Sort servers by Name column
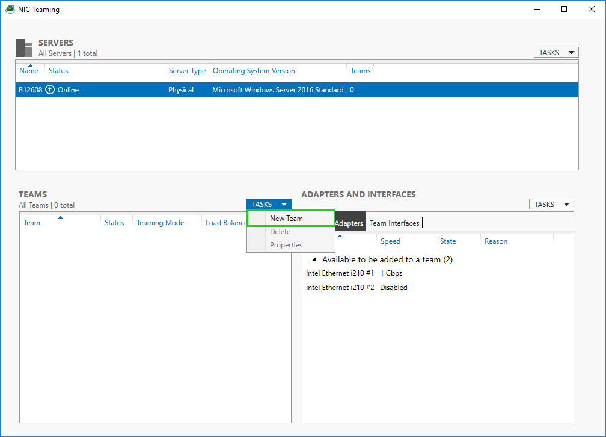Screen dimensions: 606x437 29,71
